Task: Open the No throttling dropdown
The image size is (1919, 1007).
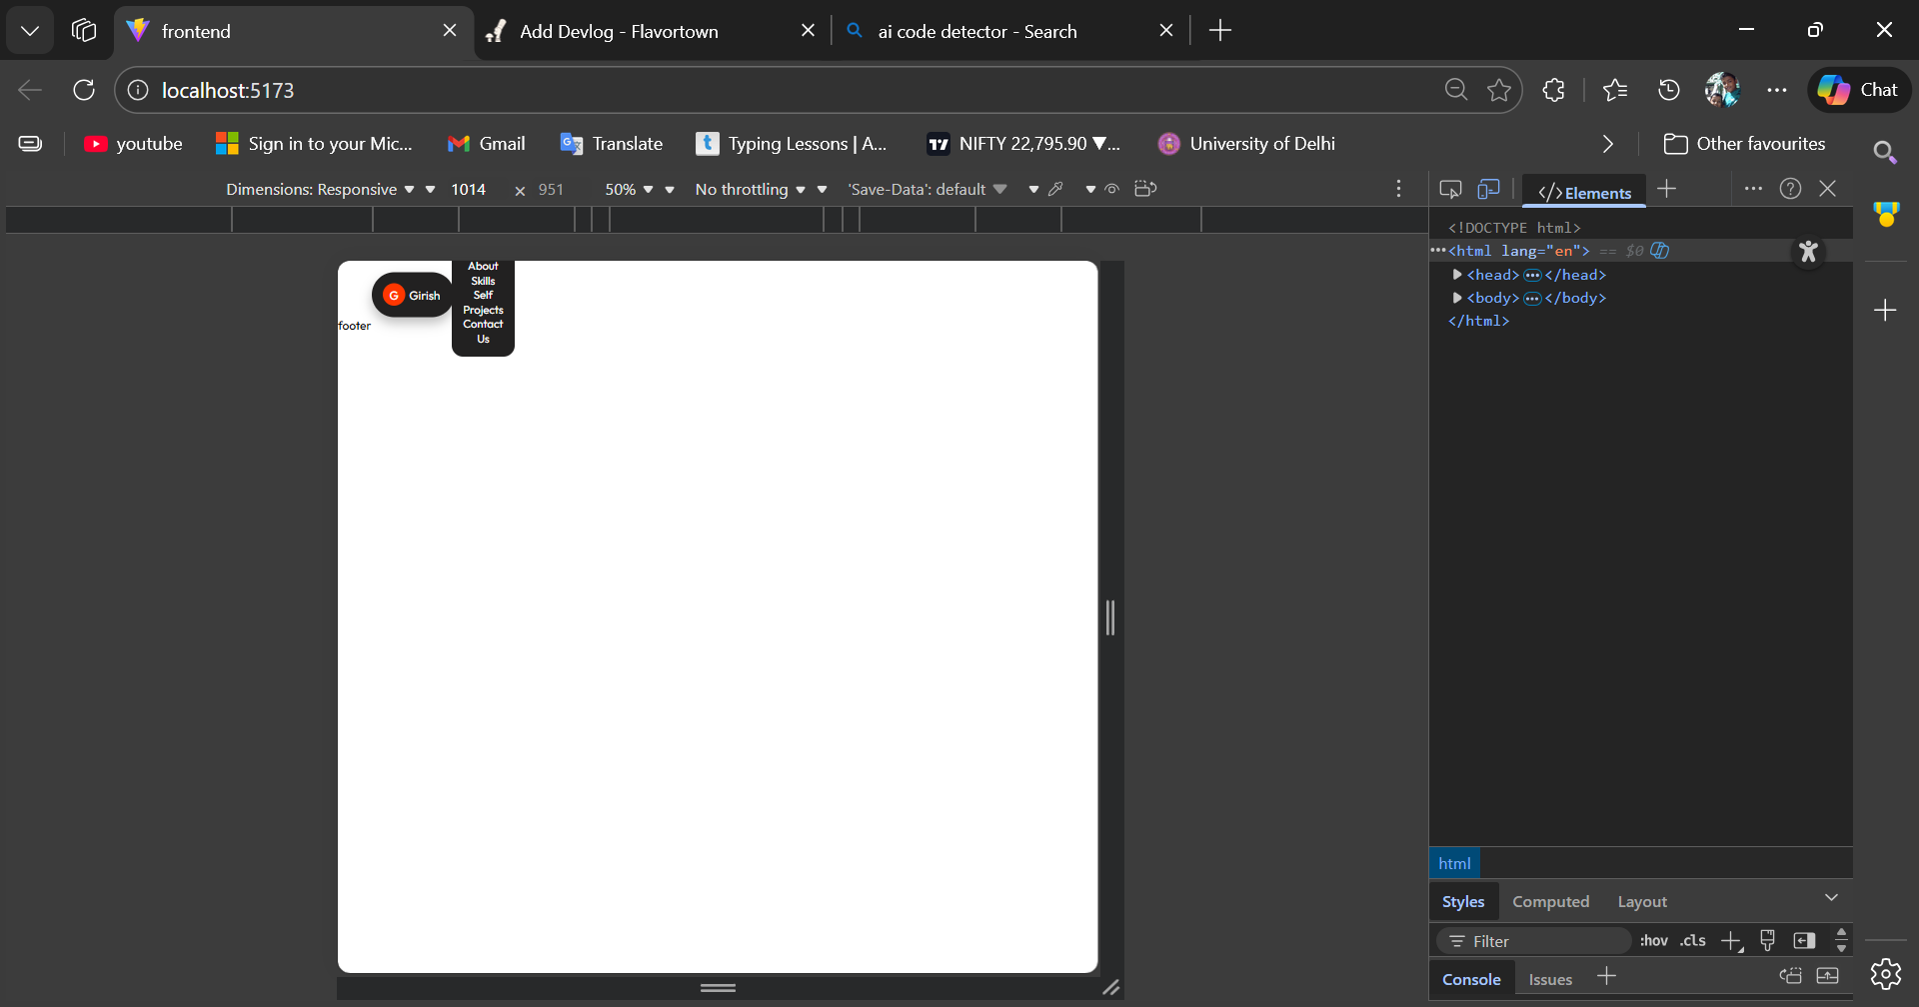Action: tap(750, 189)
